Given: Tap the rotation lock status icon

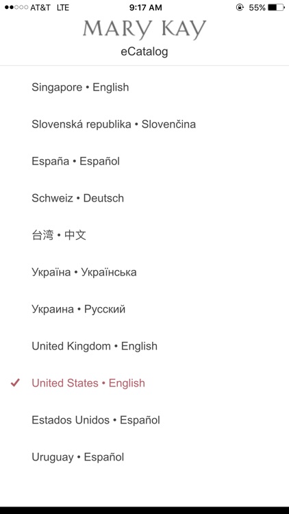Looking at the screenshot, I should pos(240,8).
